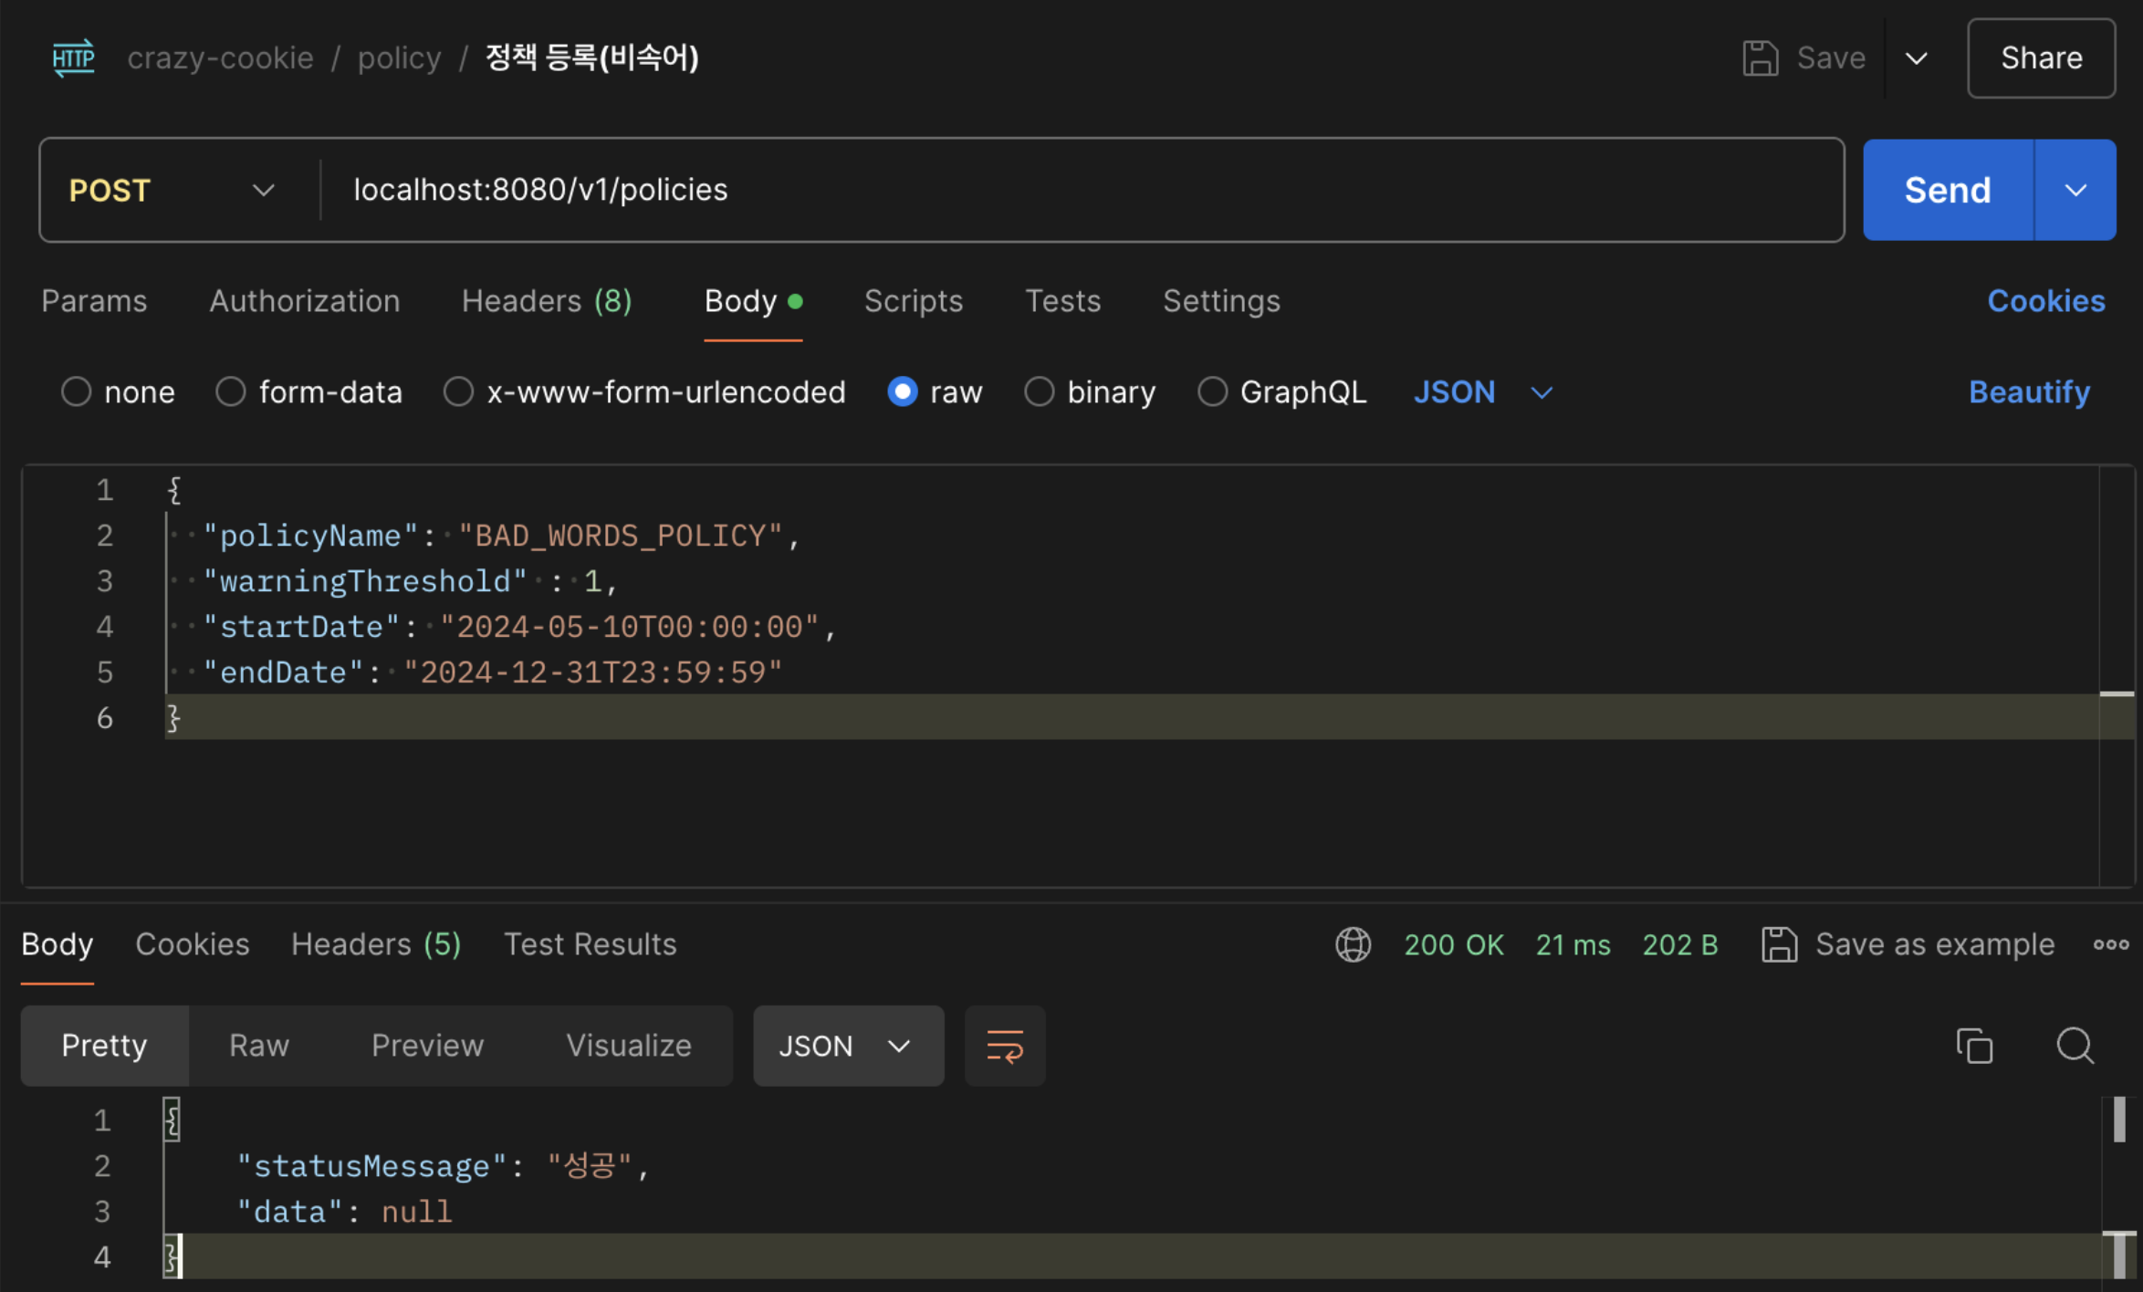This screenshot has width=2143, height=1292.
Task: Choose the GraphQL body radio button
Action: pos(1212,392)
